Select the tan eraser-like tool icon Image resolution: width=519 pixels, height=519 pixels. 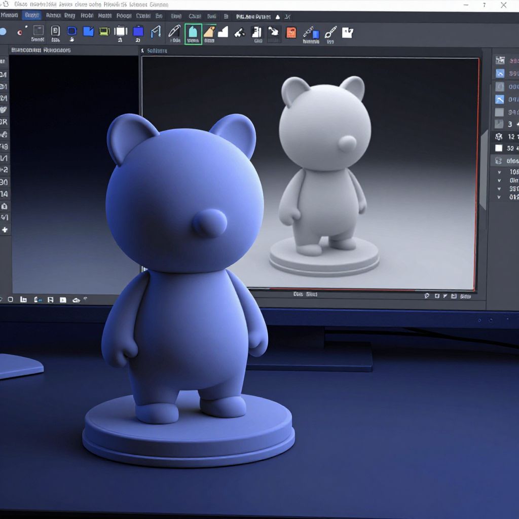(209, 32)
